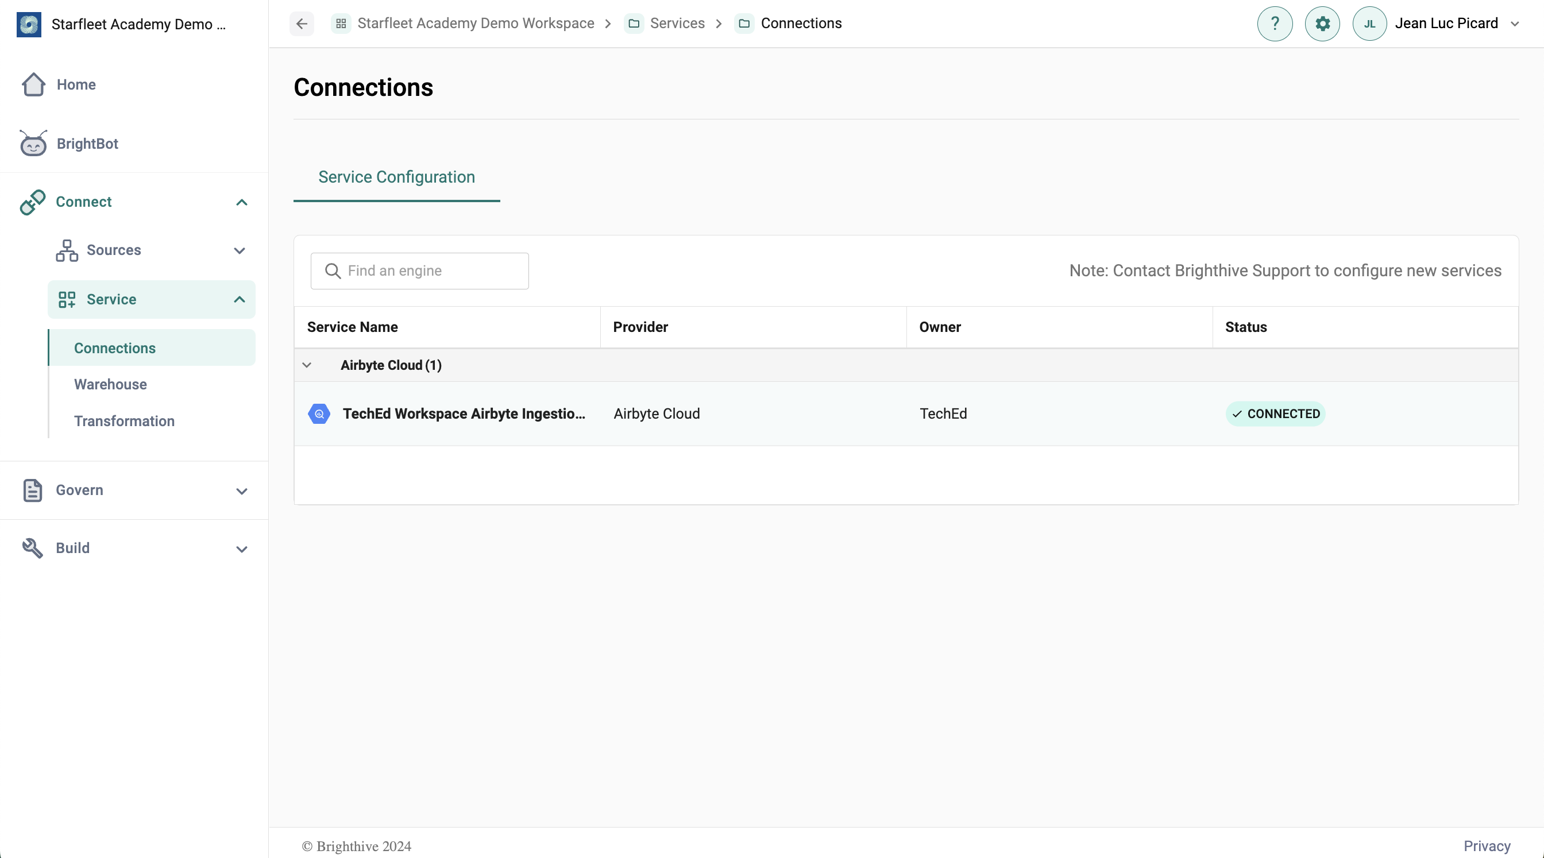Click the Service grid-plus icon
Image resolution: width=1544 pixels, height=858 pixels.
coord(67,300)
